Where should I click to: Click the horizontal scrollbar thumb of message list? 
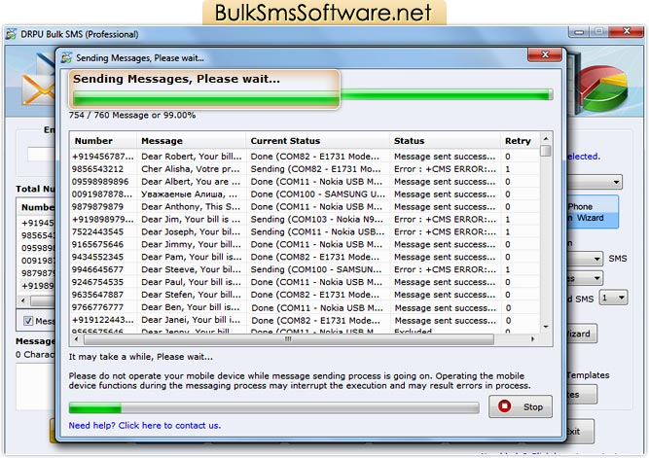tap(288, 339)
